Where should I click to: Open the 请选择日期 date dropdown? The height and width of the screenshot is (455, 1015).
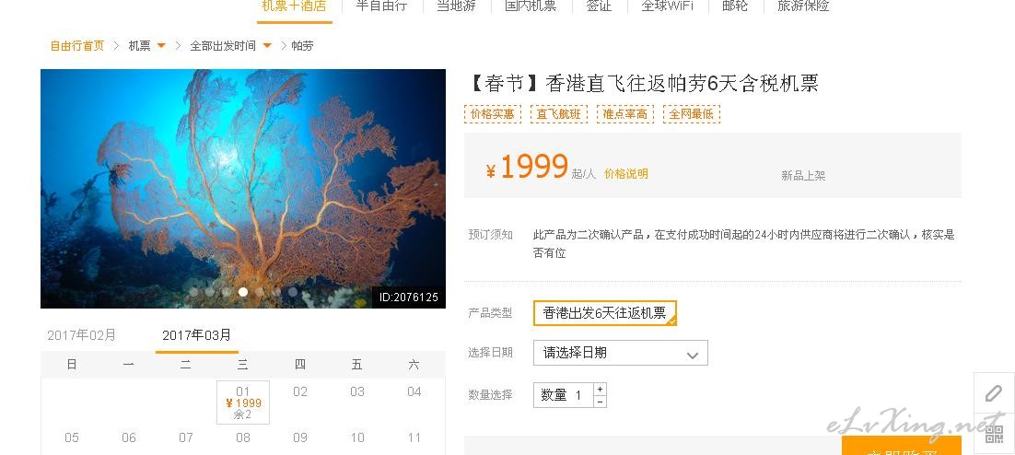[x=620, y=353]
